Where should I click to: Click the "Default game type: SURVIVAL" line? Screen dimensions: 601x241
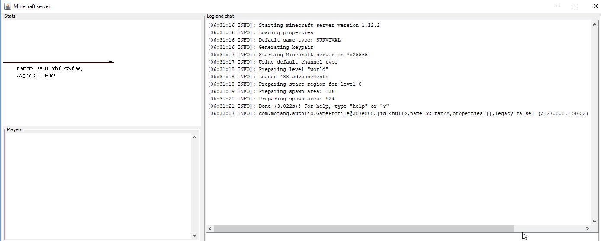pos(274,40)
